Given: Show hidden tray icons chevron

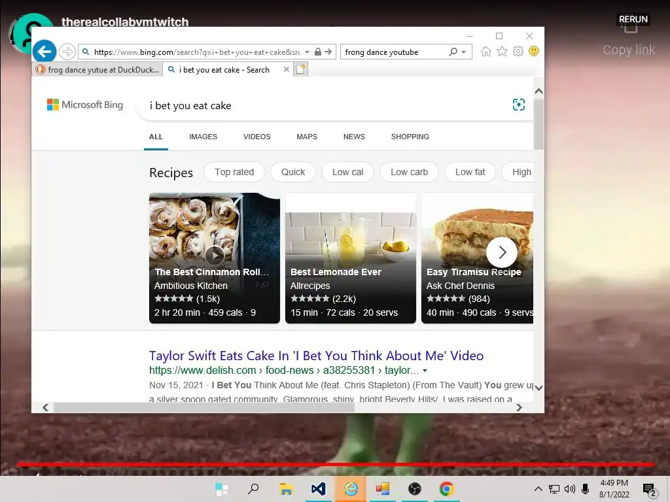Looking at the screenshot, I should 538,489.
